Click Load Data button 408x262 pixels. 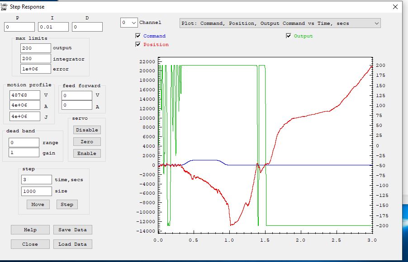[x=72, y=244]
